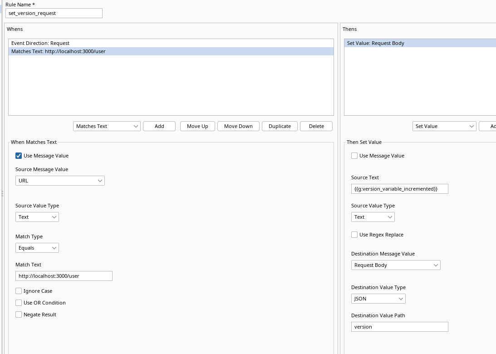
Task: Open the Set Value action dropdown in Thens
Action: 444,126
